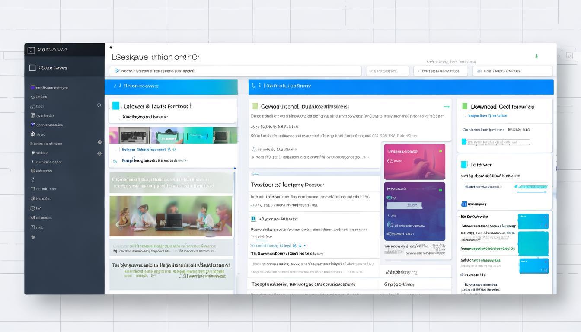Select the wide blue header tab on right
581x332 pixels.
pyautogui.click(x=401, y=86)
